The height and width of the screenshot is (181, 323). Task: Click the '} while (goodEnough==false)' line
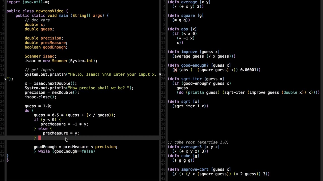[x=64, y=151]
